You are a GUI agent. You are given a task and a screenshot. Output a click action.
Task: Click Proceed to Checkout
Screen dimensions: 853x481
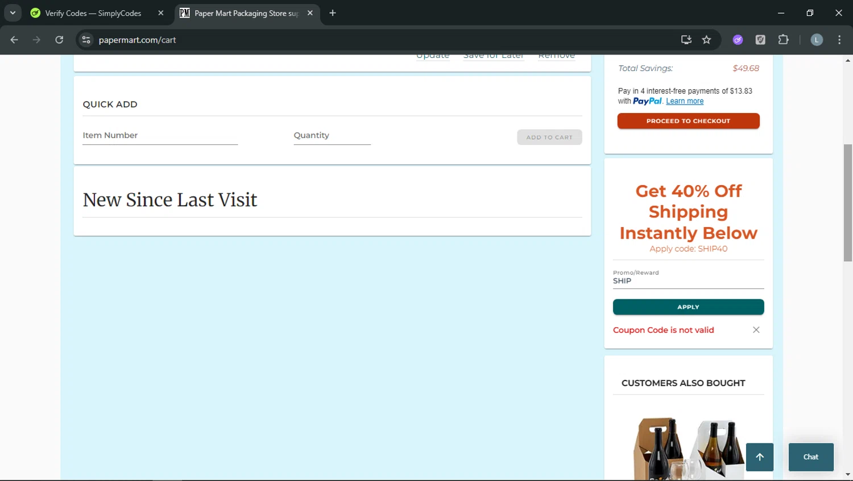pos(688,121)
